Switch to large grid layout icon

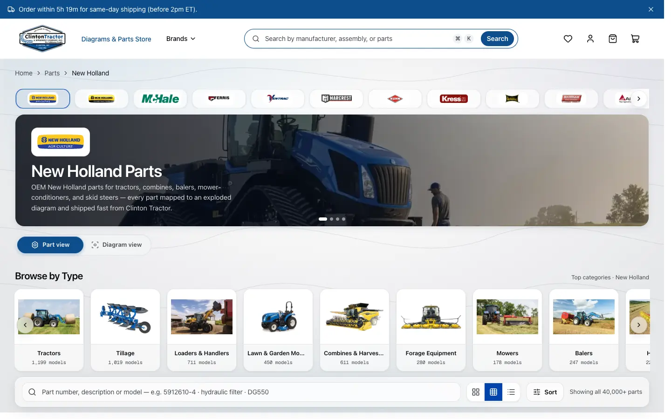coord(476,392)
